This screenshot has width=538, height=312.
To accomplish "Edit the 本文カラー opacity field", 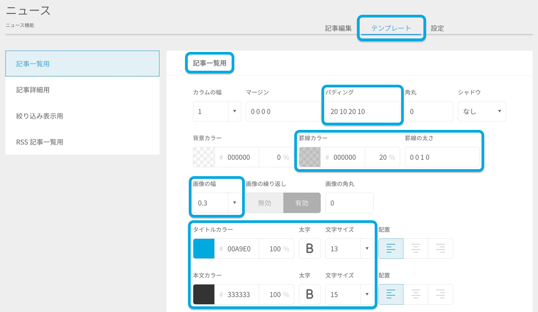I will coord(277,294).
